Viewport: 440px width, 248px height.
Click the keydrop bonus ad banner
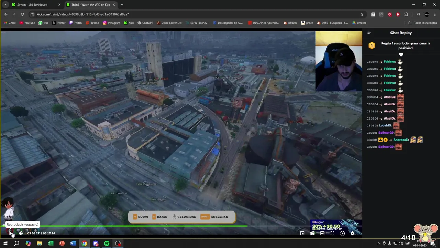point(336,227)
